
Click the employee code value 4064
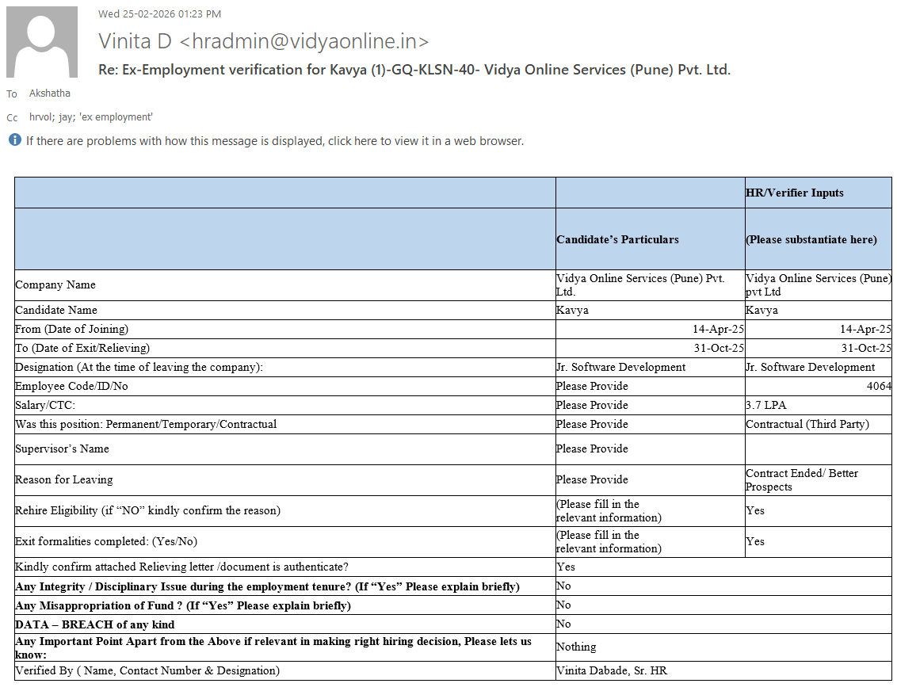click(x=879, y=386)
